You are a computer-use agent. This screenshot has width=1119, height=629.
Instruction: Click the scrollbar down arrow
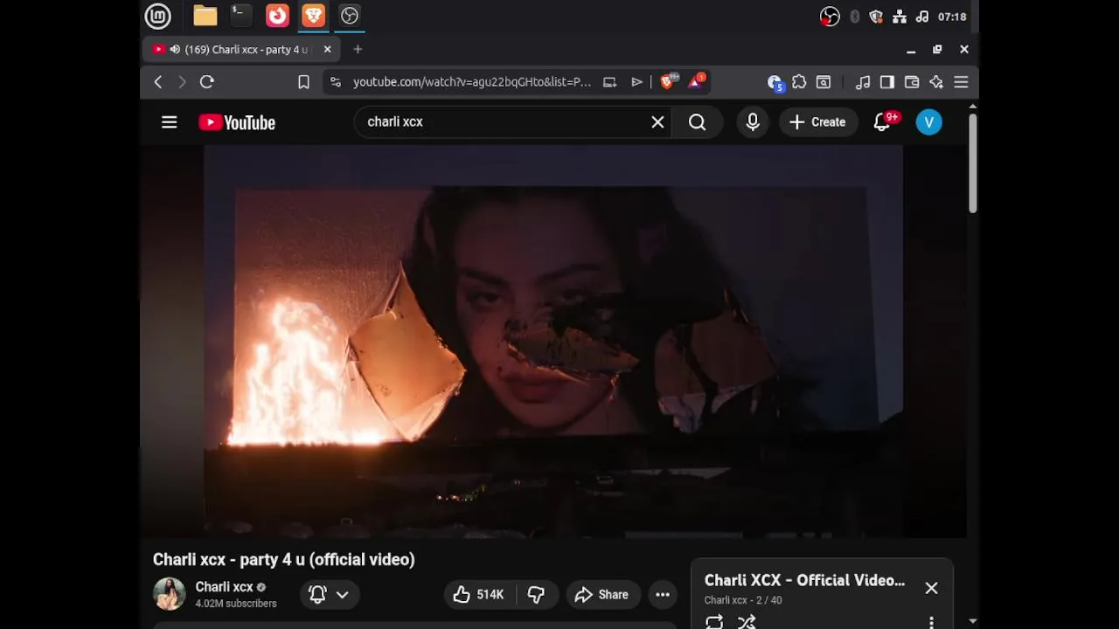(973, 621)
